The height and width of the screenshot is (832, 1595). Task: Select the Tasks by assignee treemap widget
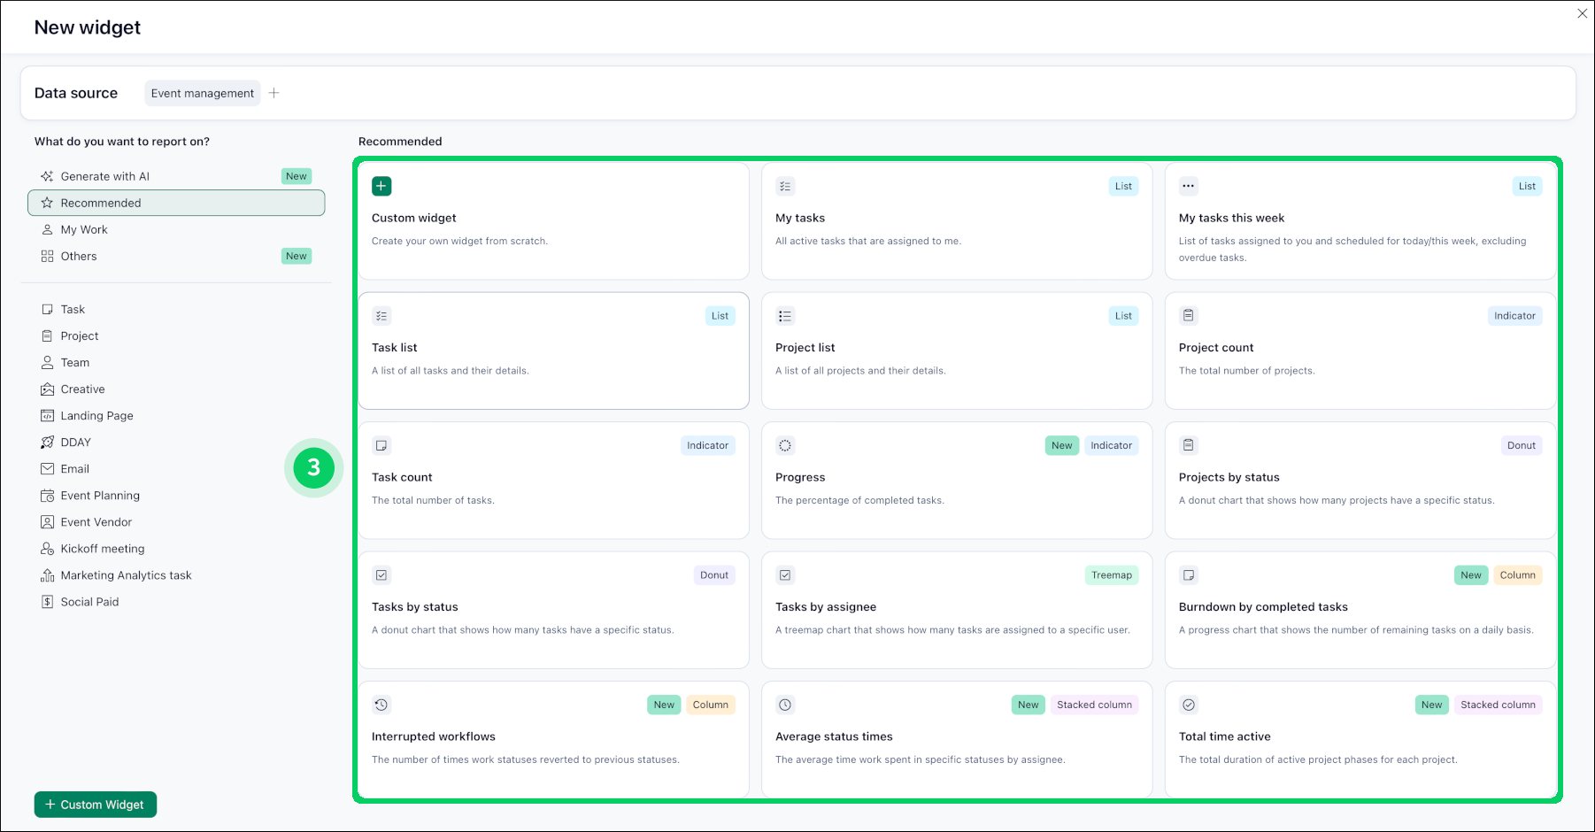(956, 611)
